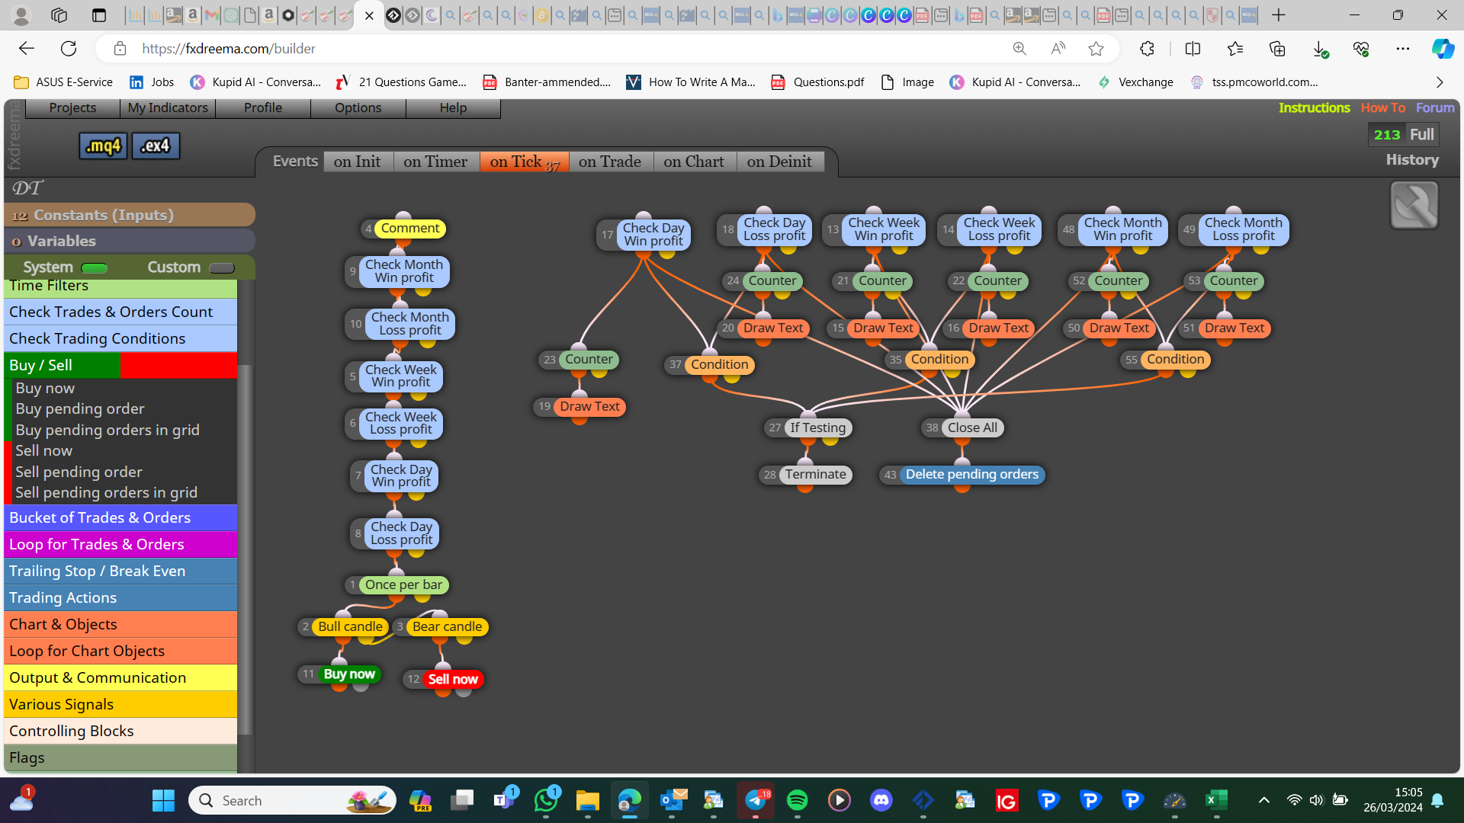This screenshot has width=1464, height=823.
Task: Expand Check Trading Conditions category
Action: point(120,338)
